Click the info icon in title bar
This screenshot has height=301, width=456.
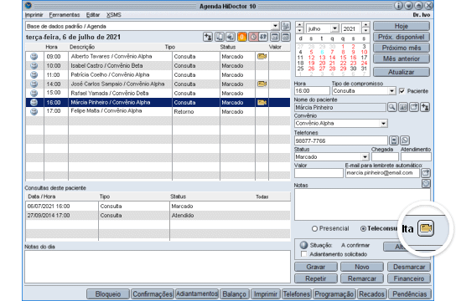tap(398, 6)
